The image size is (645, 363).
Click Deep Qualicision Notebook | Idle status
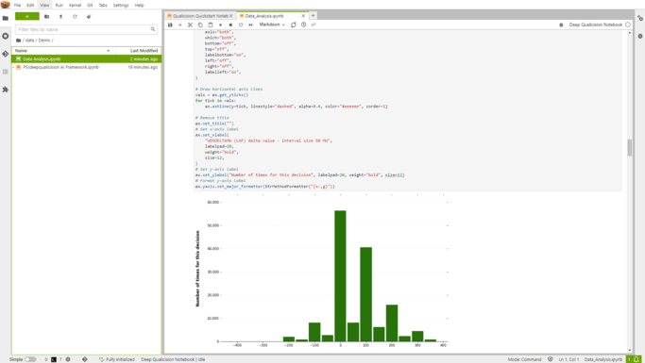(x=173, y=359)
